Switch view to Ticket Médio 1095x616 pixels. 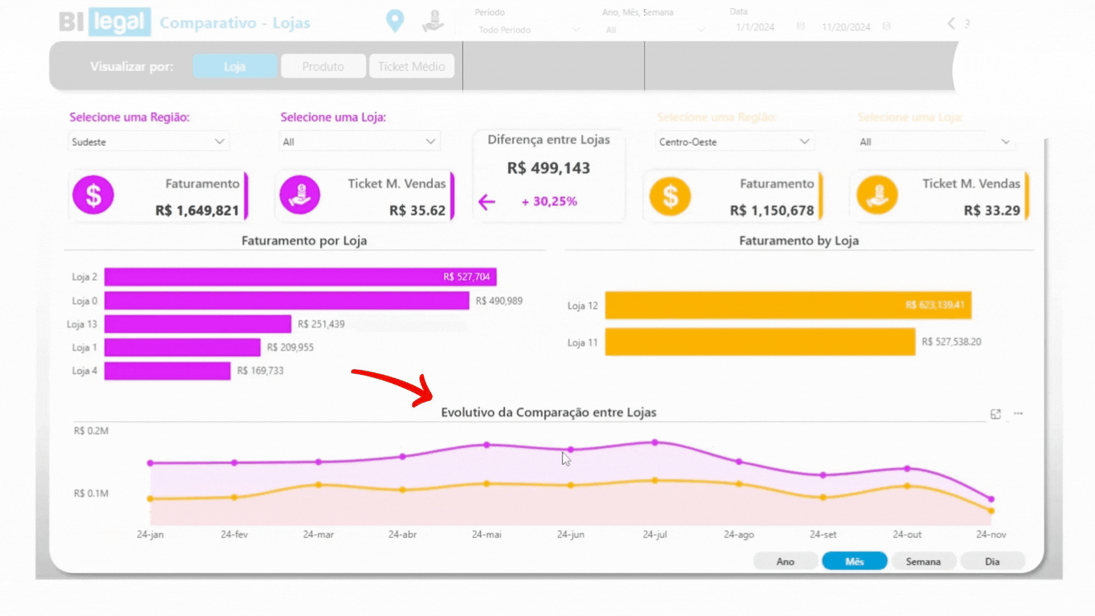pos(411,66)
